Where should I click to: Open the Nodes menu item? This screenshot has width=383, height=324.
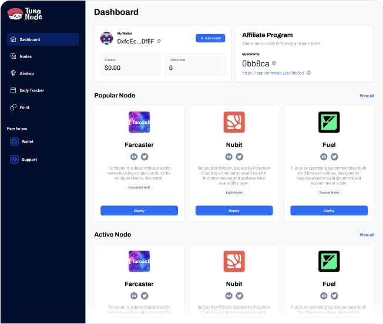(25, 56)
